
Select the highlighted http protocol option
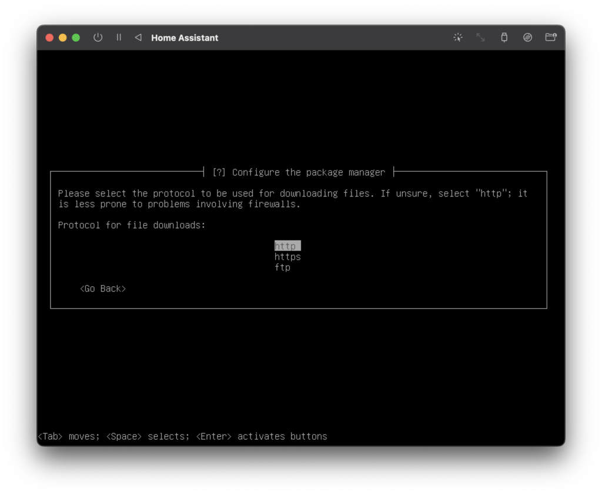[x=287, y=246]
